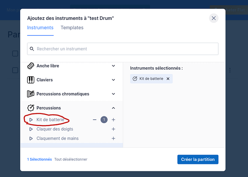The height and width of the screenshot is (177, 248).
Task: Add Claquer des doigts instrument
Action: point(113,129)
